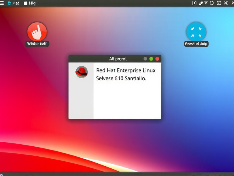Open the Hig menu
The width and height of the screenshot is (234, 176).
(x=32, y=3)
